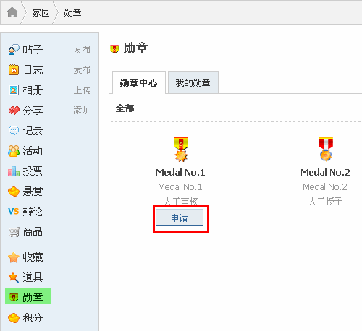Open 勋章 breadcrumb link
The height and width of the screenshot is (331, 362).
pyautogui.click(x=72, y=12)
